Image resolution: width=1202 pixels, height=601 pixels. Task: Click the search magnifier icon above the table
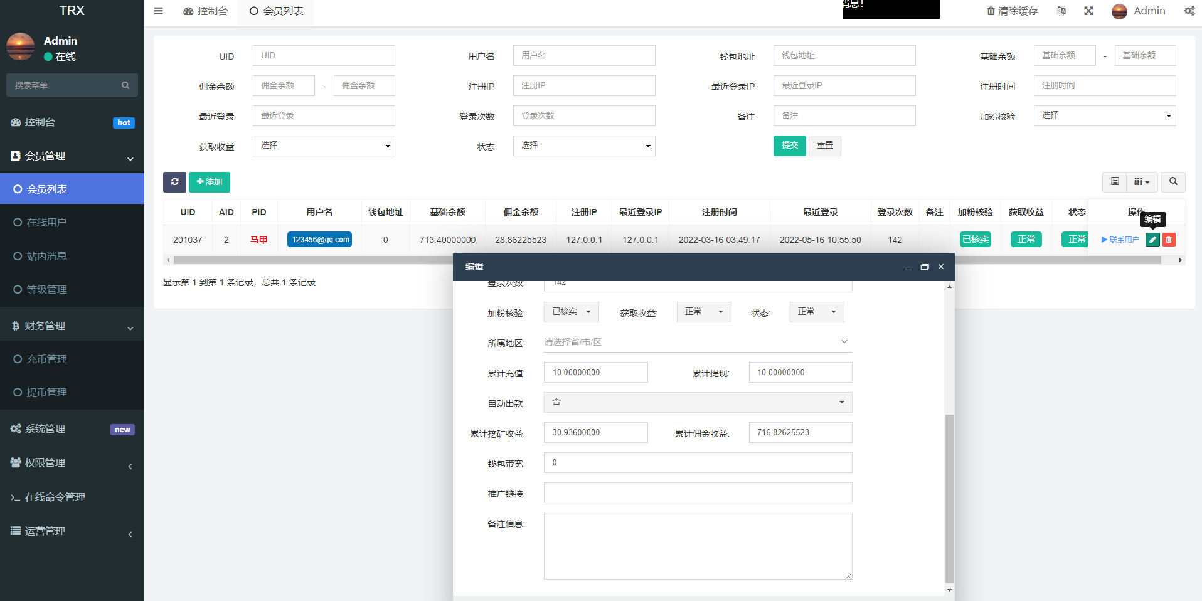[x=1173, y=182]
